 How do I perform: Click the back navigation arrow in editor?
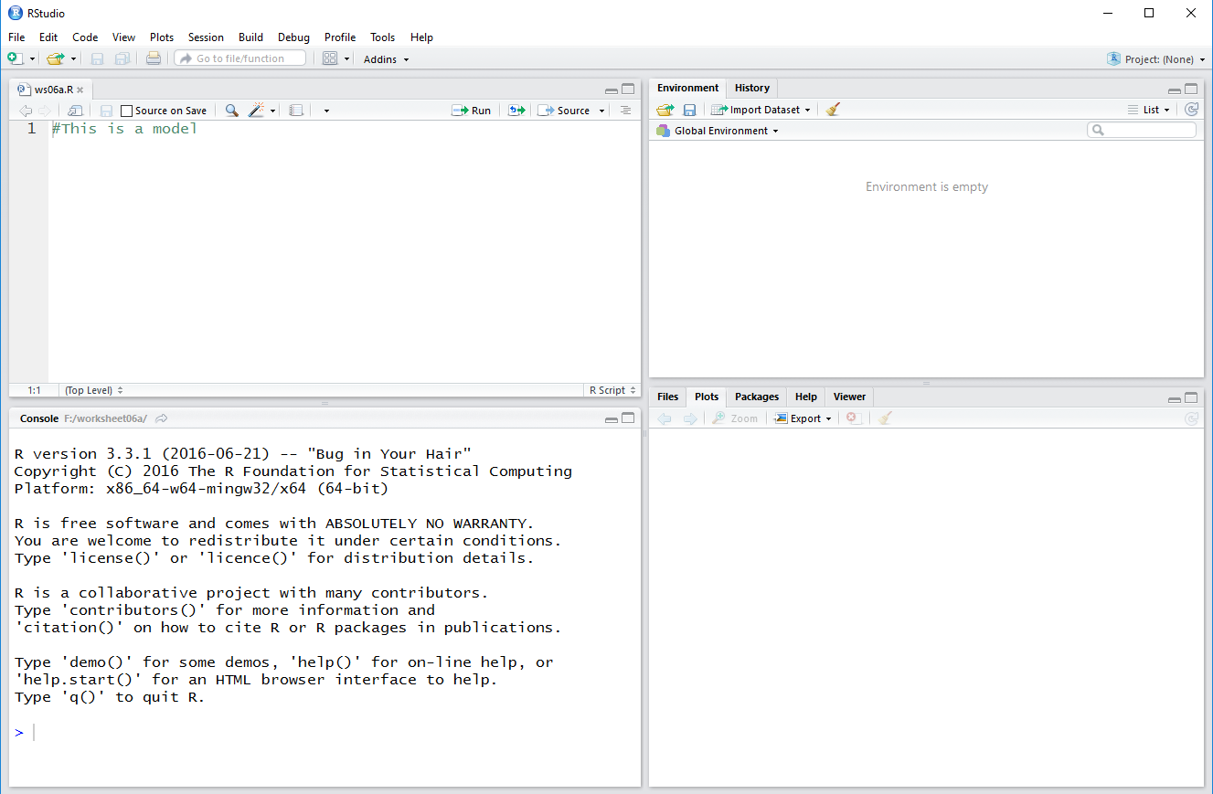point(26,111)
